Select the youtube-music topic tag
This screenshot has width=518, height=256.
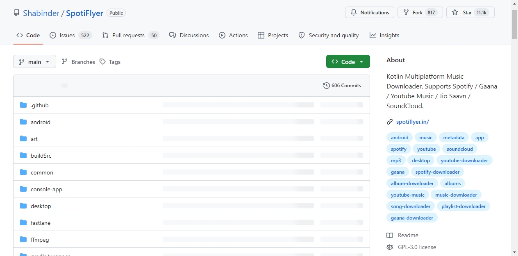coord(408,195)
